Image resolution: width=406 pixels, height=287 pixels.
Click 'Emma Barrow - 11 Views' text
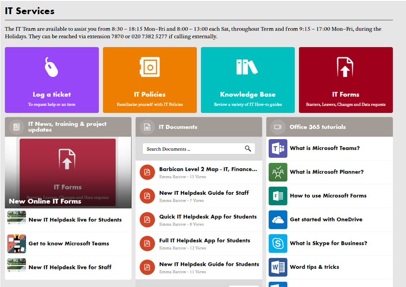coord(183,272)
